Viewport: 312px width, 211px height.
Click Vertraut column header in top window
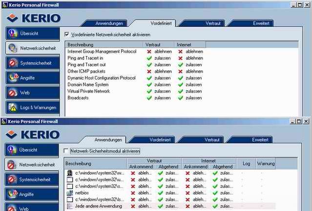pos(159,45)
